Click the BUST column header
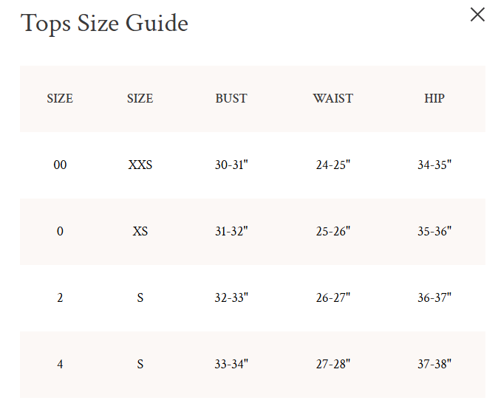 click(231, 98)
